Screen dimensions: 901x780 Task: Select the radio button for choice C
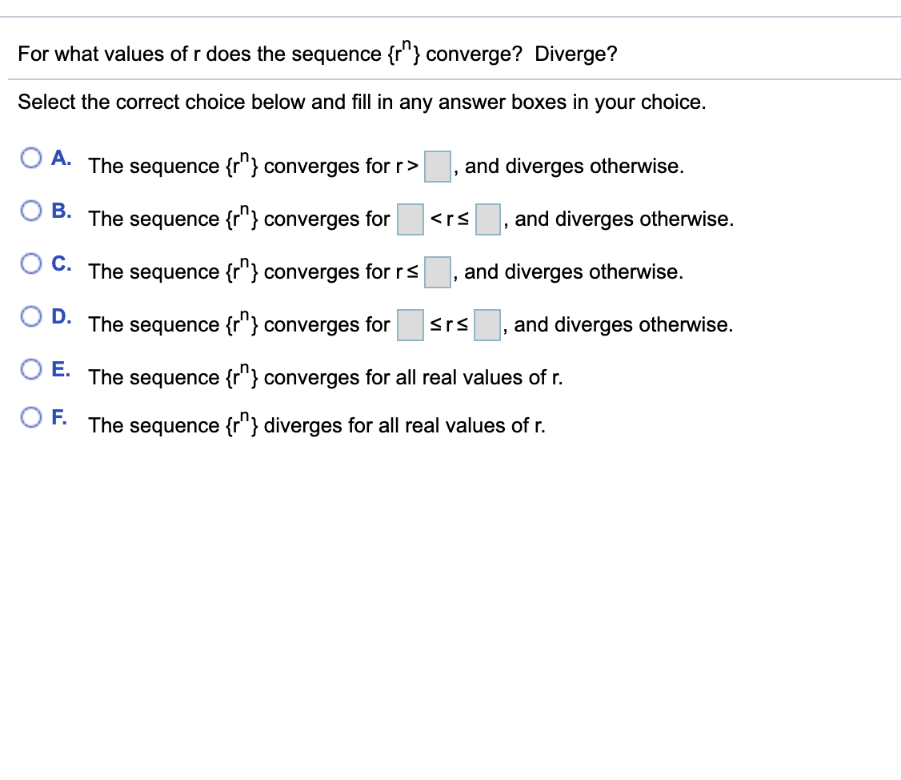click(30, 263)
